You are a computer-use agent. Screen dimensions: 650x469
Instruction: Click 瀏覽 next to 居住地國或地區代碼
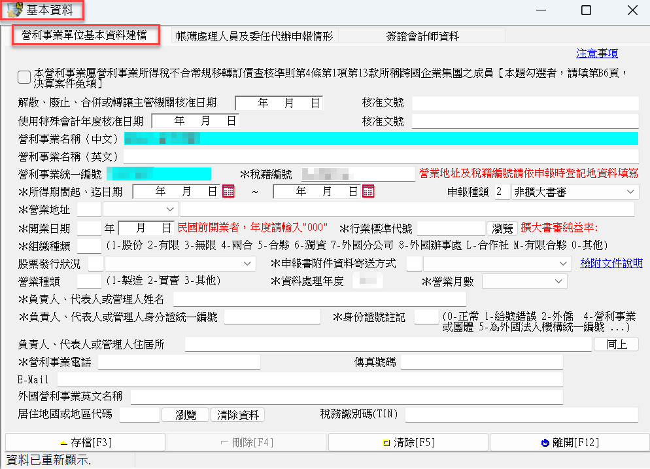tap(185, 415)
